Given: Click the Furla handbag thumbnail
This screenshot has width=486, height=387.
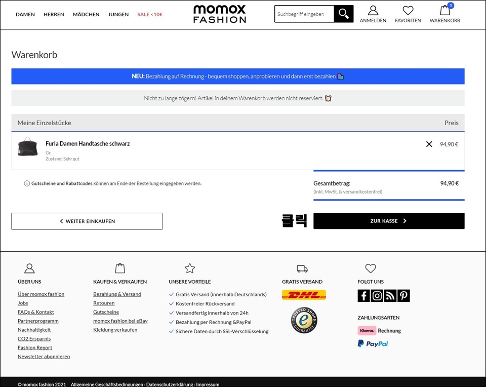Looking at the screenshot, I should 27,147.
